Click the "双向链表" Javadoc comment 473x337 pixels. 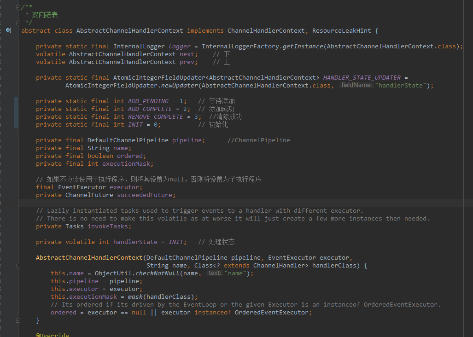(x=45, y=15)
